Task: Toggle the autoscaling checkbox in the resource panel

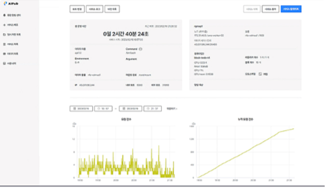Action: point(260,74)
